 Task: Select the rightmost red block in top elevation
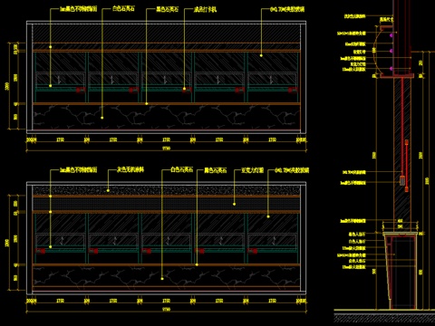pyautogui.click(x=293, y=90)
